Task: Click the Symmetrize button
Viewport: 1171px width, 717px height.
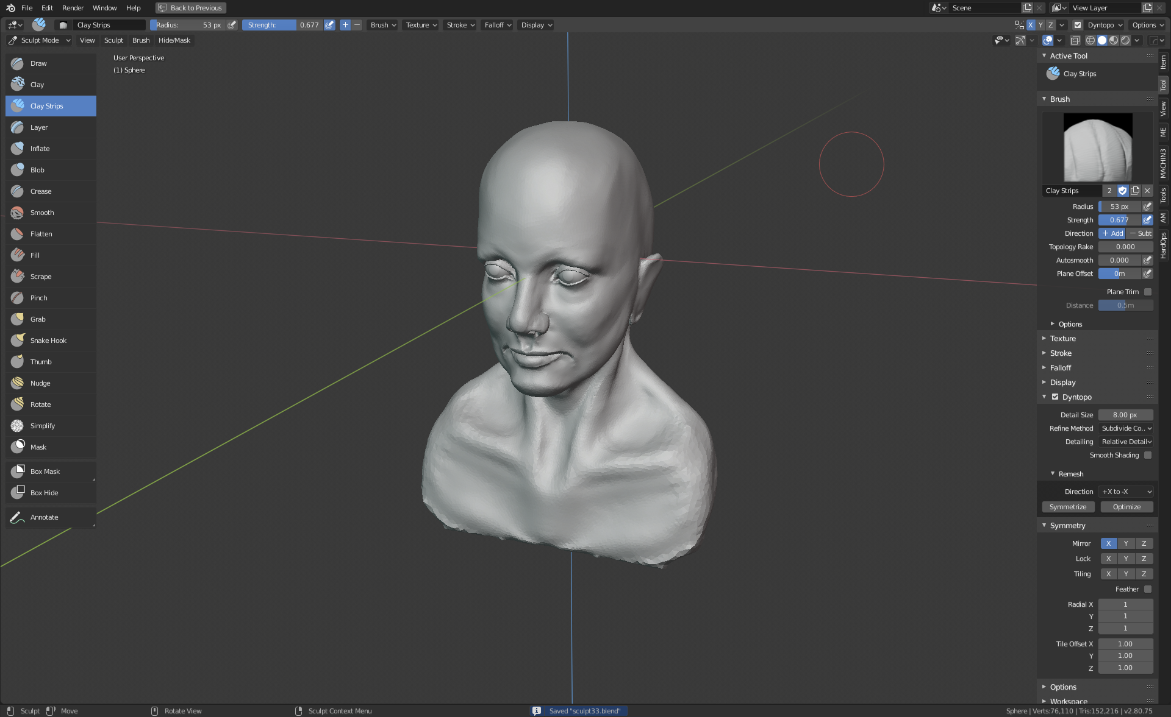Action: point(1068,507)
